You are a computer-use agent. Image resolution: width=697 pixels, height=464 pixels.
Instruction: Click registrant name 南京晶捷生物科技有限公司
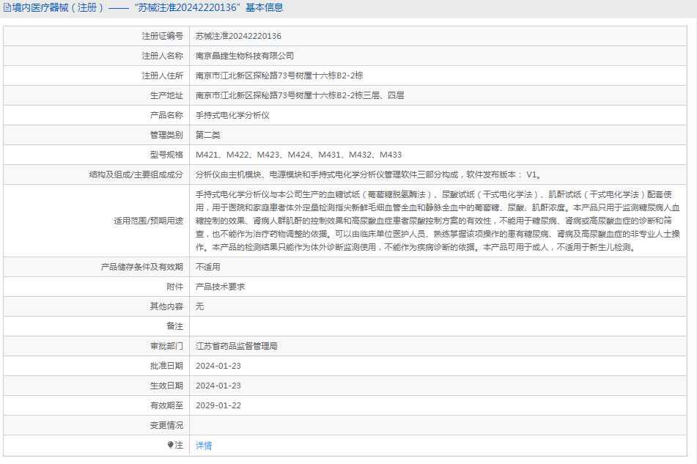tap(245, 56)
